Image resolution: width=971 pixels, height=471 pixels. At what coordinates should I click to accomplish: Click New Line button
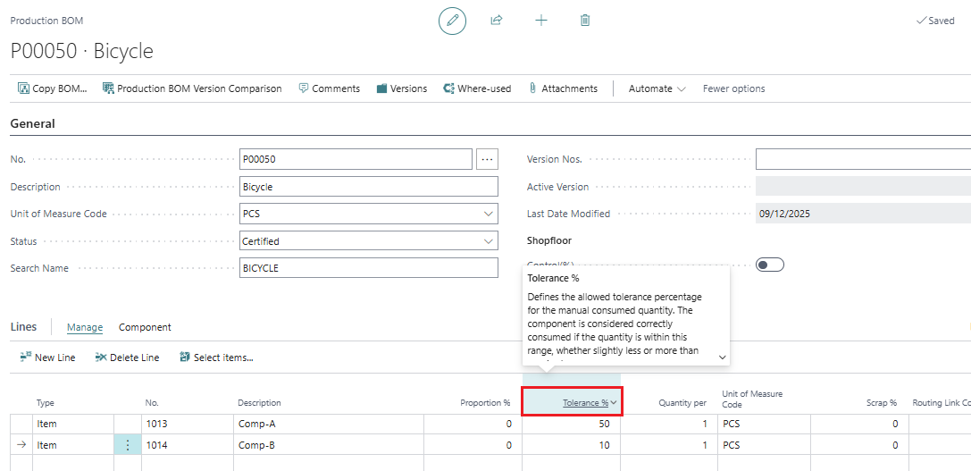[47, 357]
